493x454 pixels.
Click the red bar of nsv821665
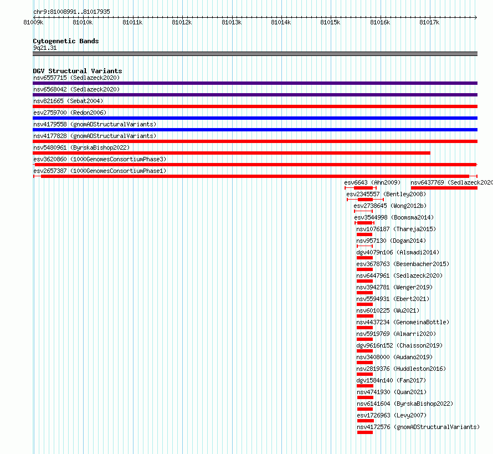(255, 106)
